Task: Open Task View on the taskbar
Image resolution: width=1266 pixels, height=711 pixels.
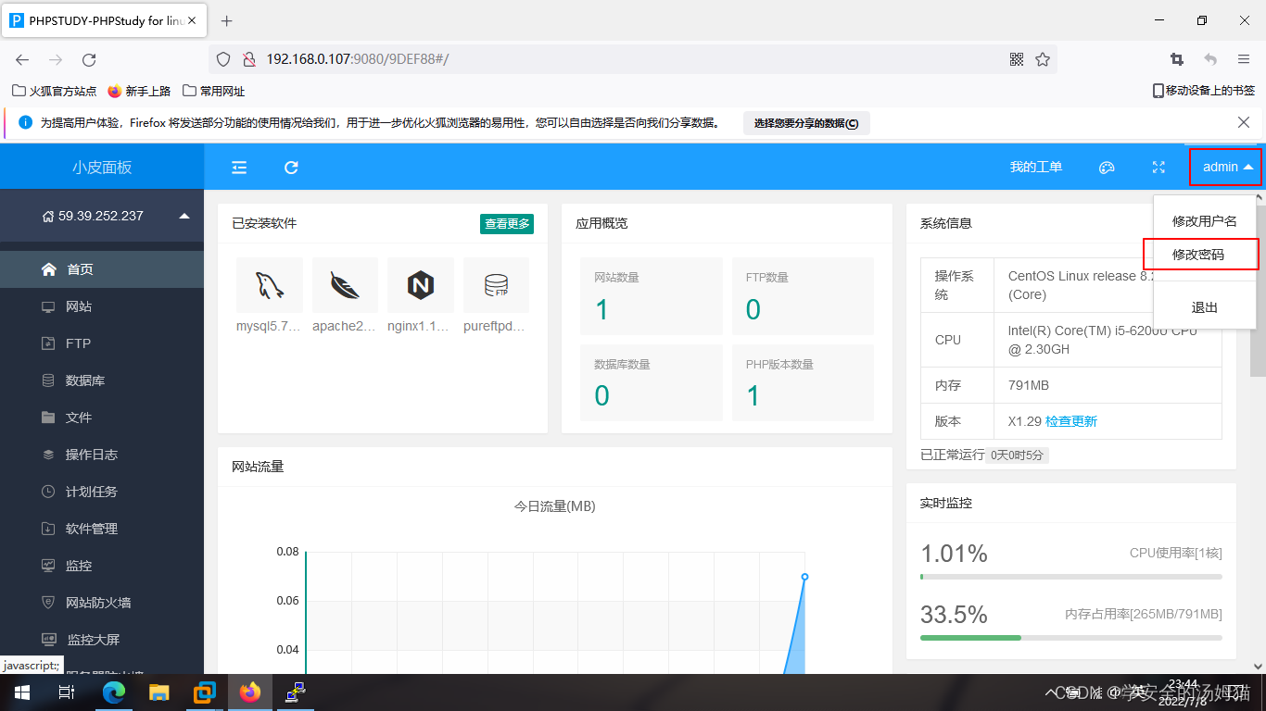Action: pos(67,692)
